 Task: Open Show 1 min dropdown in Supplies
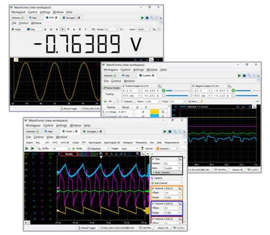coord(153,101)
